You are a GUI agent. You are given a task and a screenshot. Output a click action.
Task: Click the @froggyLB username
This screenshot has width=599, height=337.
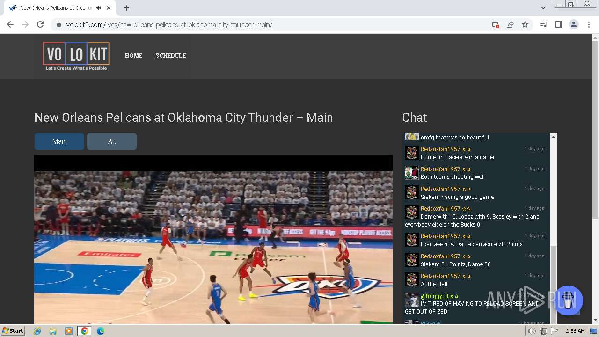click(x=434, y=296)
